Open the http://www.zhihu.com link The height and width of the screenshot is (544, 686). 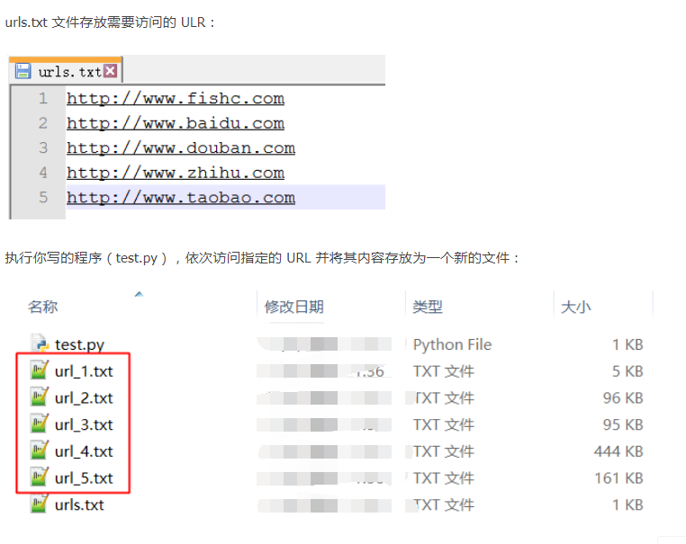point(175,173)
